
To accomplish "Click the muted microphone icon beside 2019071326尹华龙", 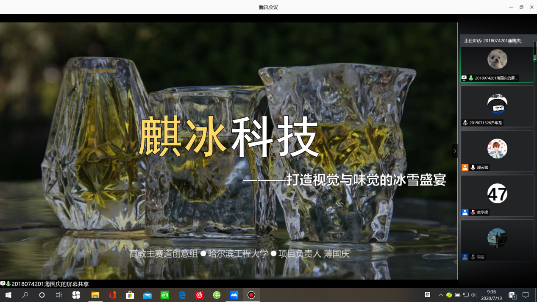I will (465, 123).
